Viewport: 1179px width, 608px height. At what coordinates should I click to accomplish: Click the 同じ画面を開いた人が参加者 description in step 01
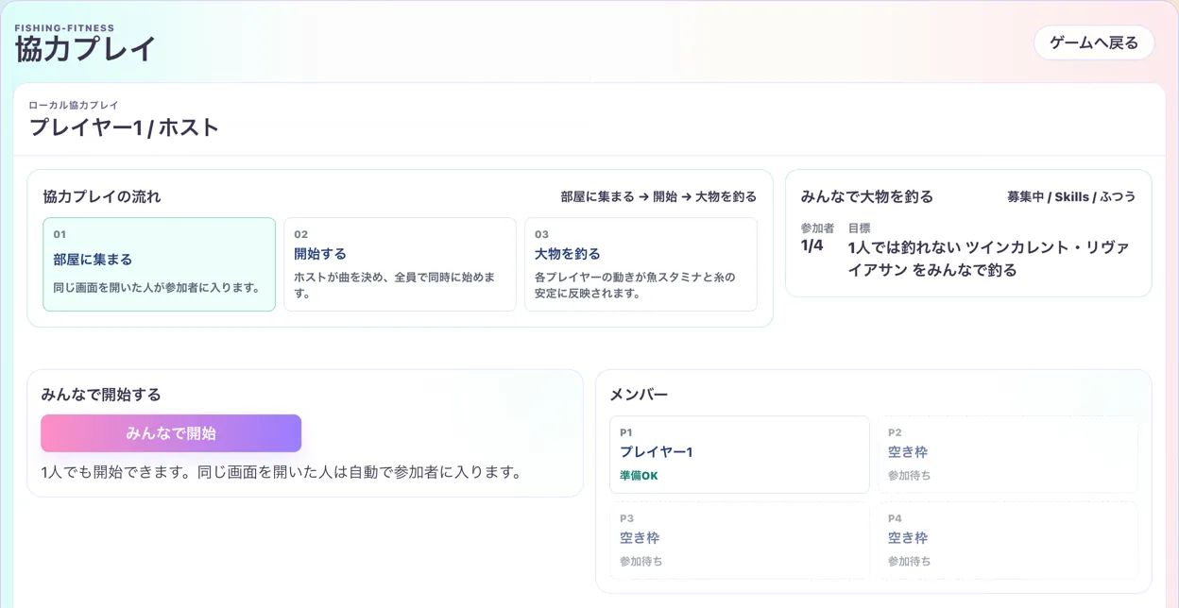pos(157,287)
